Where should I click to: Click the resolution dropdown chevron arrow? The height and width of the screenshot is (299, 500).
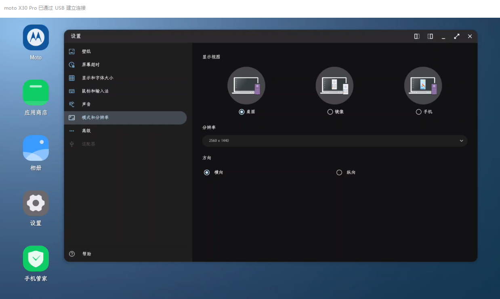coord(461,141)
